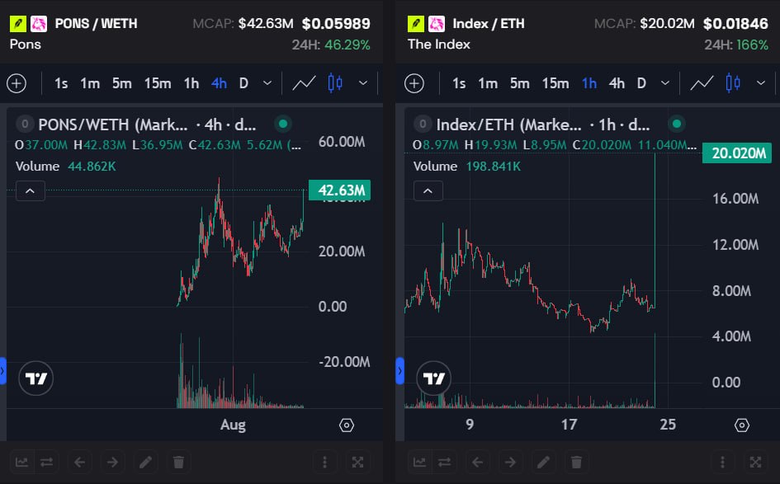Screen dimensions: 780x484
Task: Click the swap arrows icon under the PONS chart
Action: point(46,462)
